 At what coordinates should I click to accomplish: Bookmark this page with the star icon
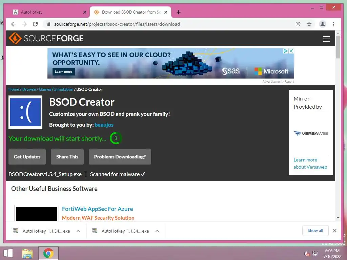pos(309,24)
